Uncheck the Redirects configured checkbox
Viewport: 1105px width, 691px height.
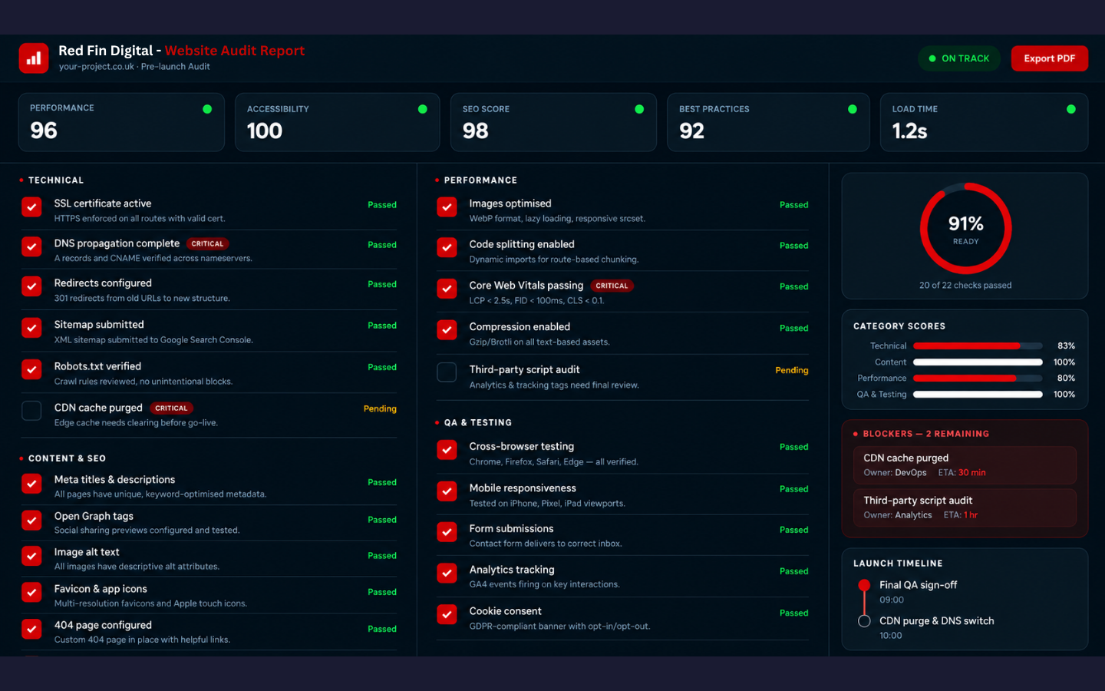tap(31, 287)
